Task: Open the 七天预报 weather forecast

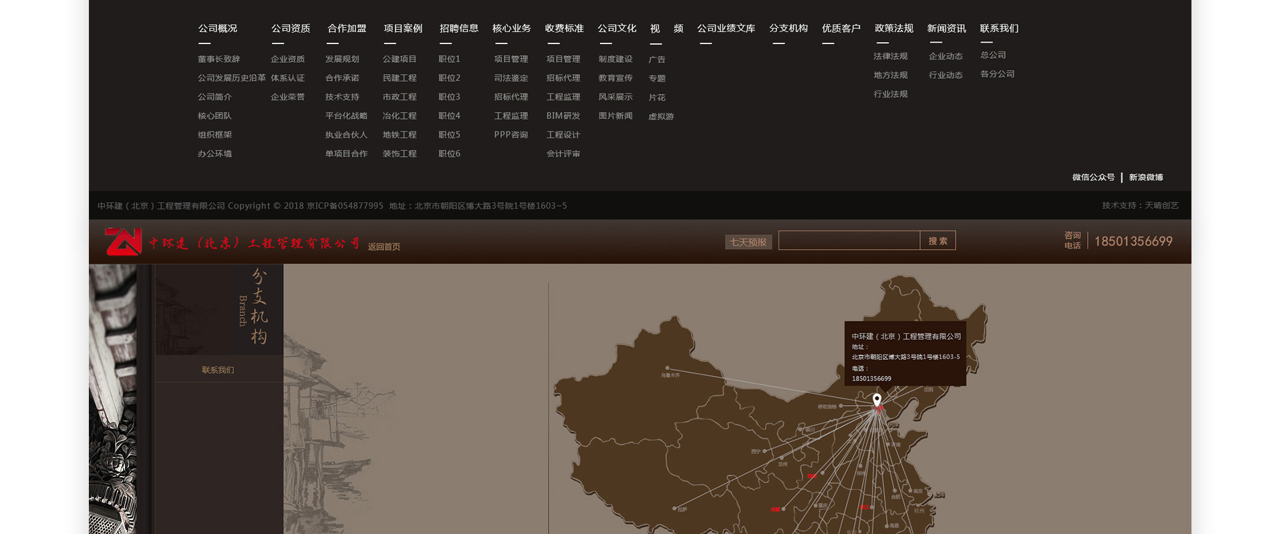Action: 748,242
